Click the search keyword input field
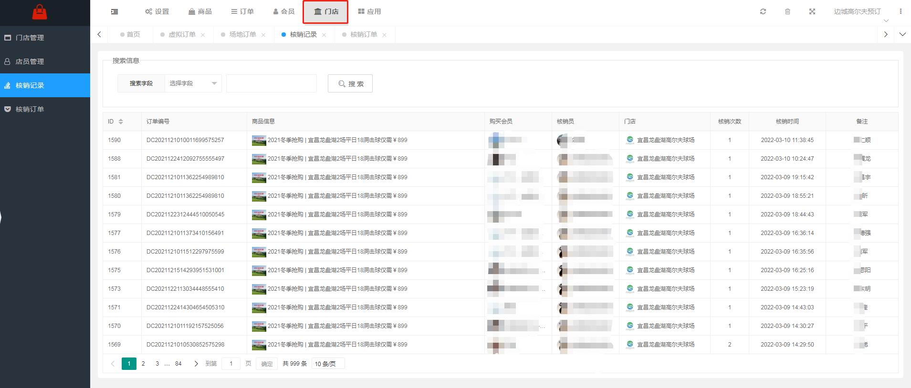This screenshot has width=911, height=388. coord(272,83)
